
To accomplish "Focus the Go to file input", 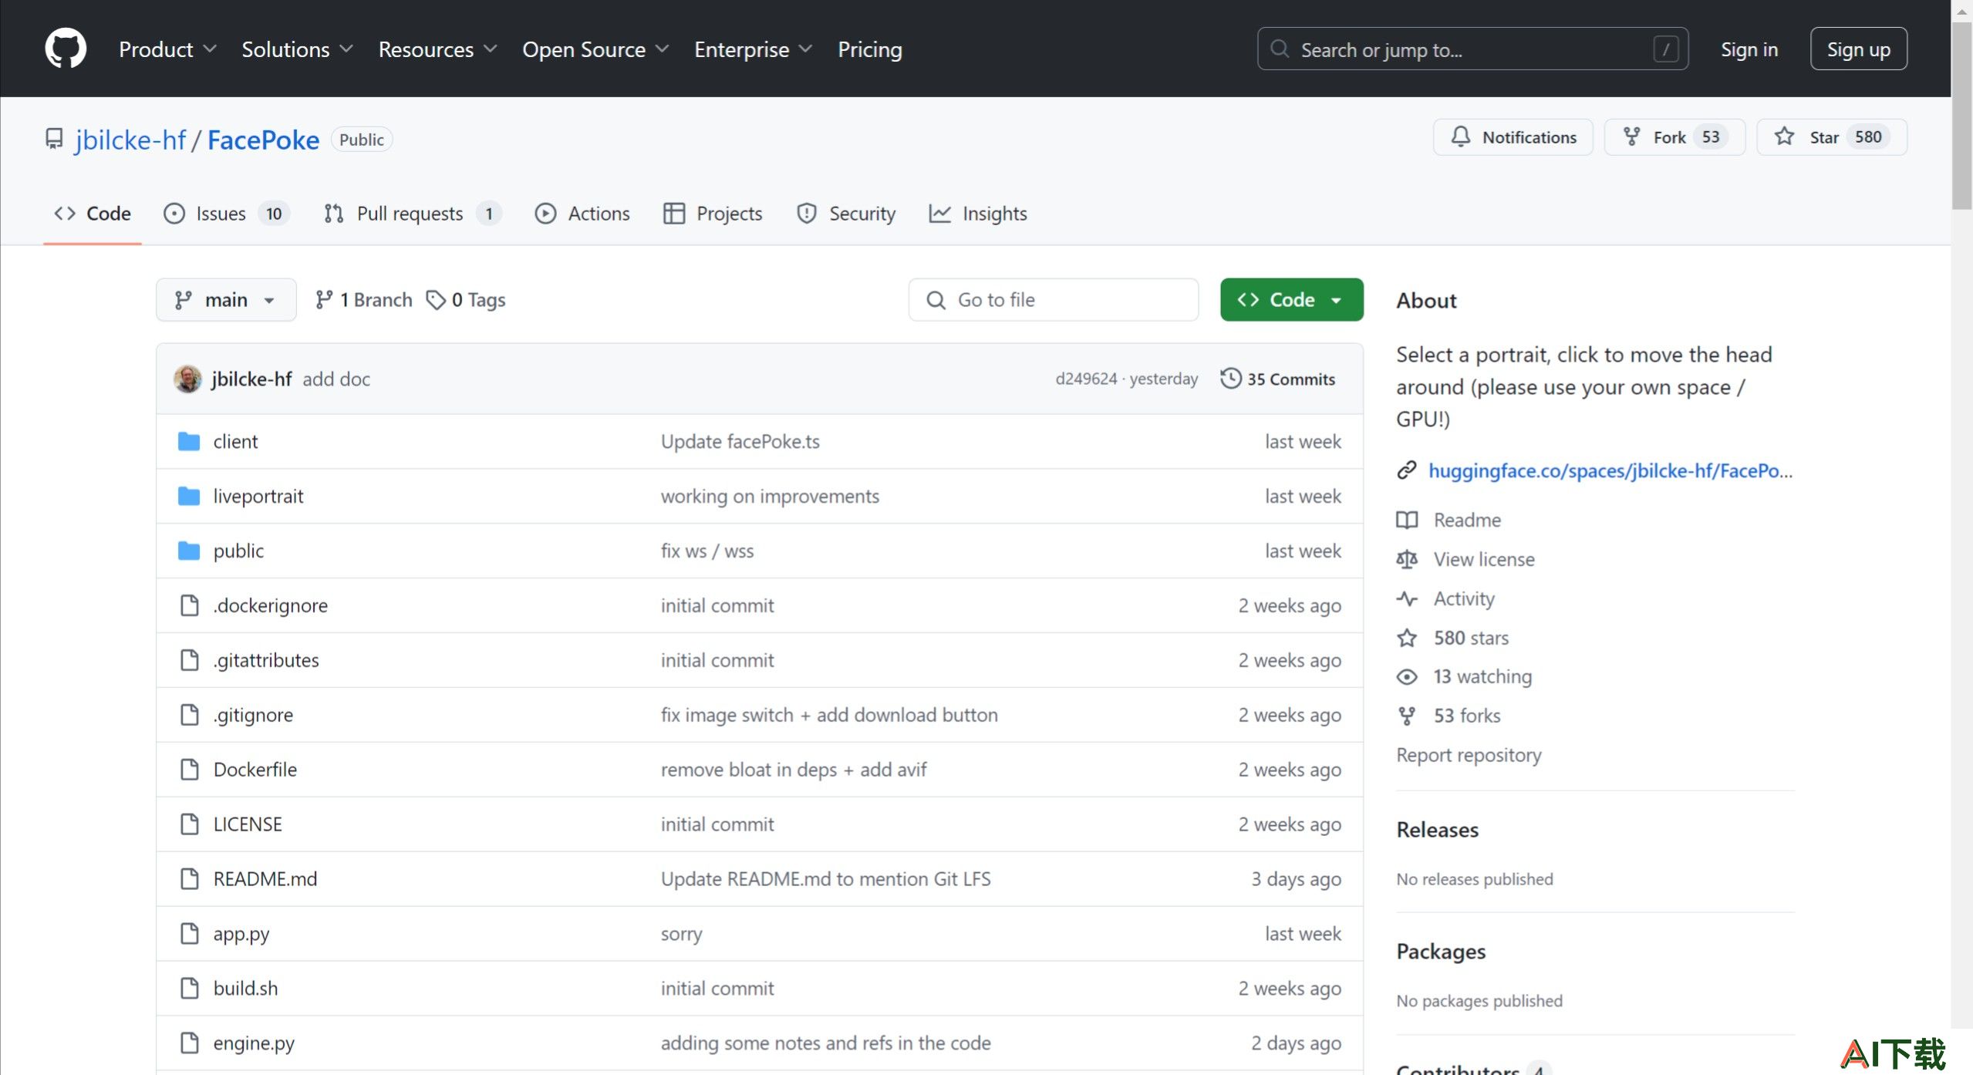I will pyautogui.click(x=1054, y=299).
